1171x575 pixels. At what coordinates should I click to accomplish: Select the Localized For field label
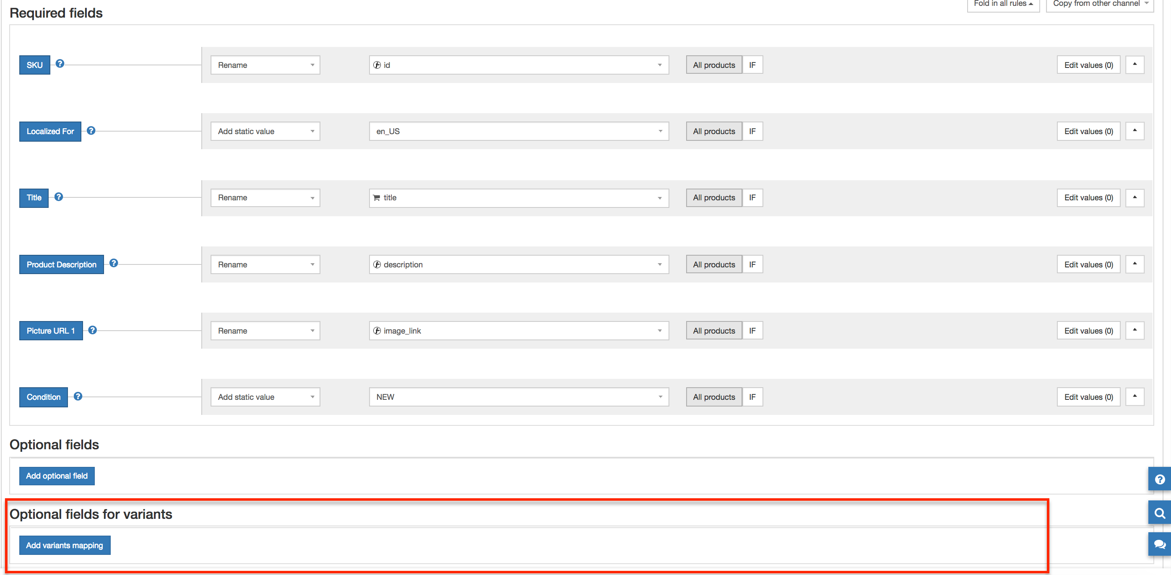click(x=50, y=131)
